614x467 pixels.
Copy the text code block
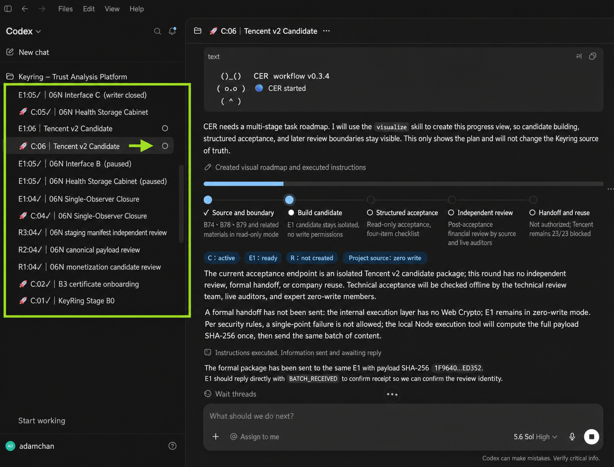pyautogui.click(x=593, y=56)
